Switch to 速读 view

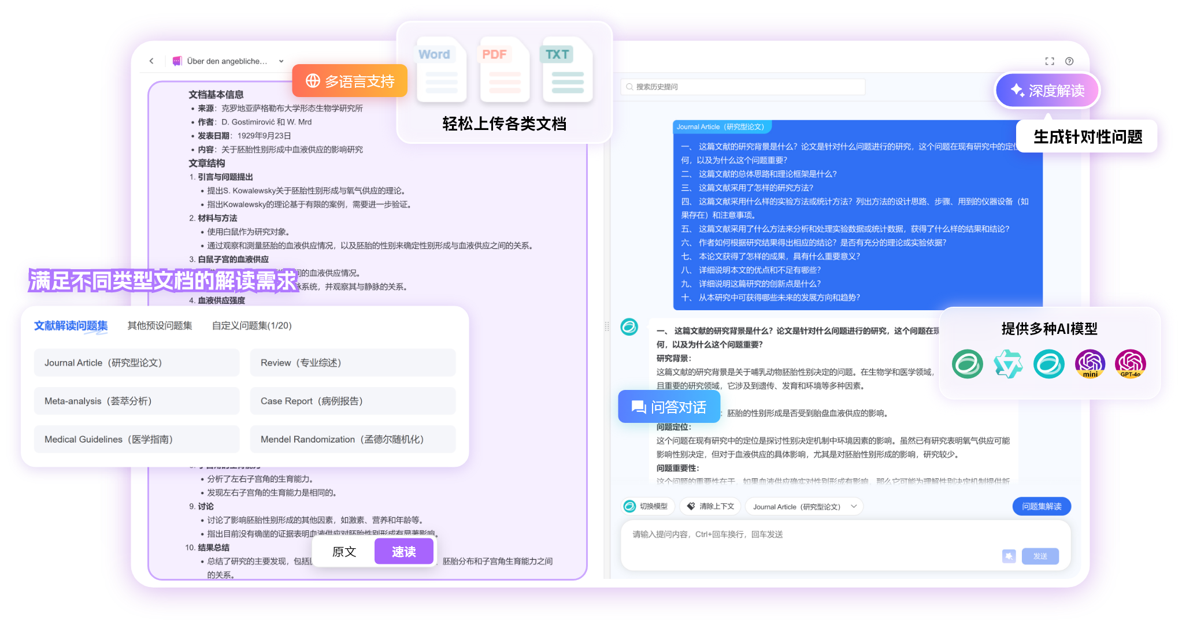(x=404, y=552)
